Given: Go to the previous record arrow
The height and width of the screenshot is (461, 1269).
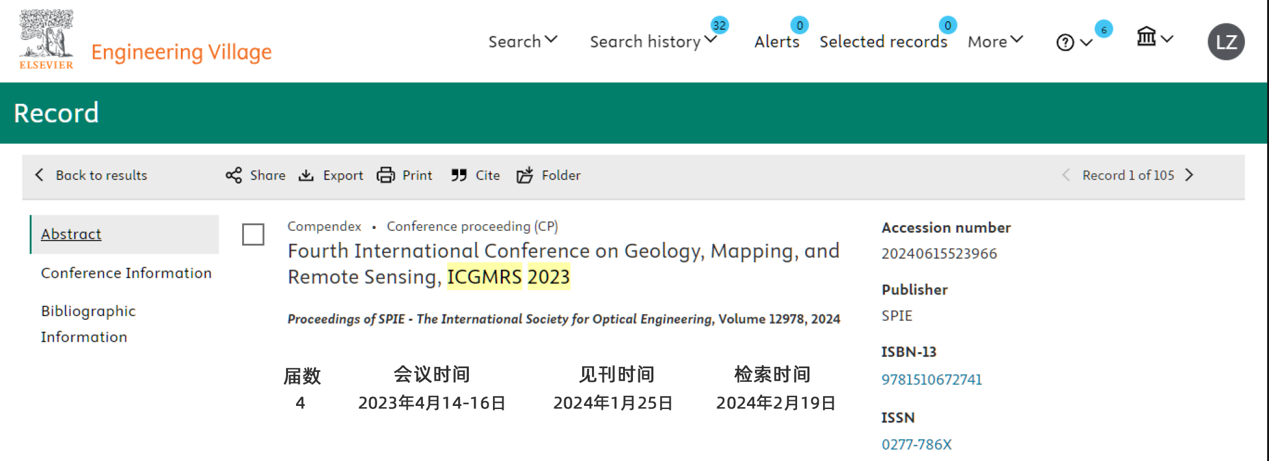Looking at the screenshot, I should pyautogui.click(x=1066, y=174).
